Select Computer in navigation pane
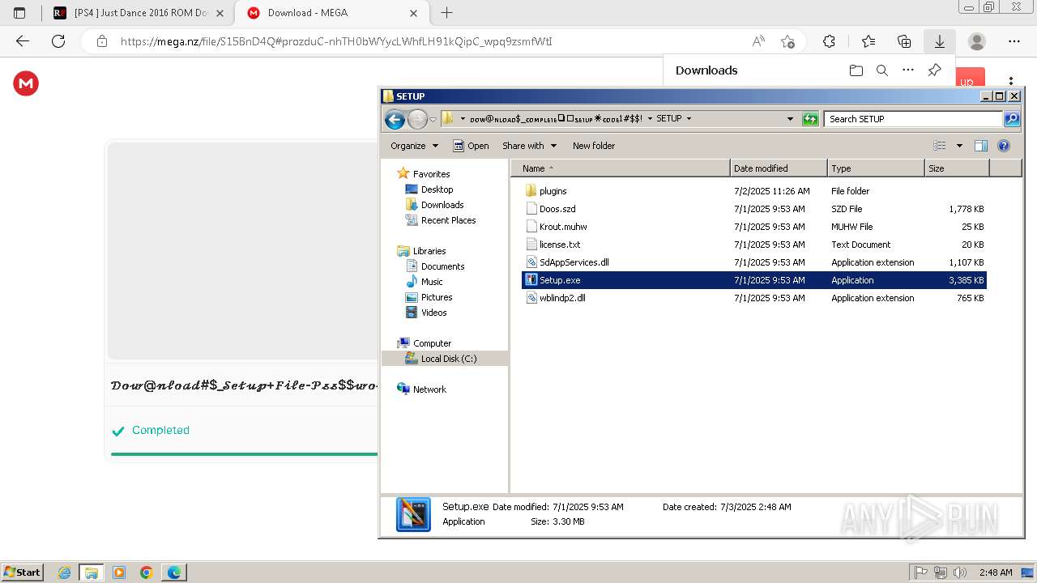The width and height of the screenshot is (1037, 583). tap(424, 343)
